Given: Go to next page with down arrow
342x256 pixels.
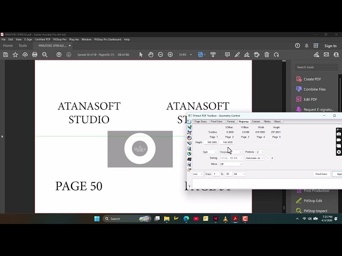Looking at the screenshot, I should point(69,54).
